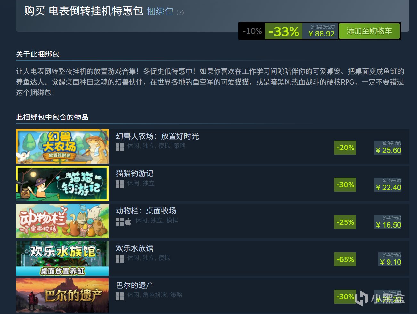Open the 猫猫钓游记 game thumbnail

coord(62,183)
